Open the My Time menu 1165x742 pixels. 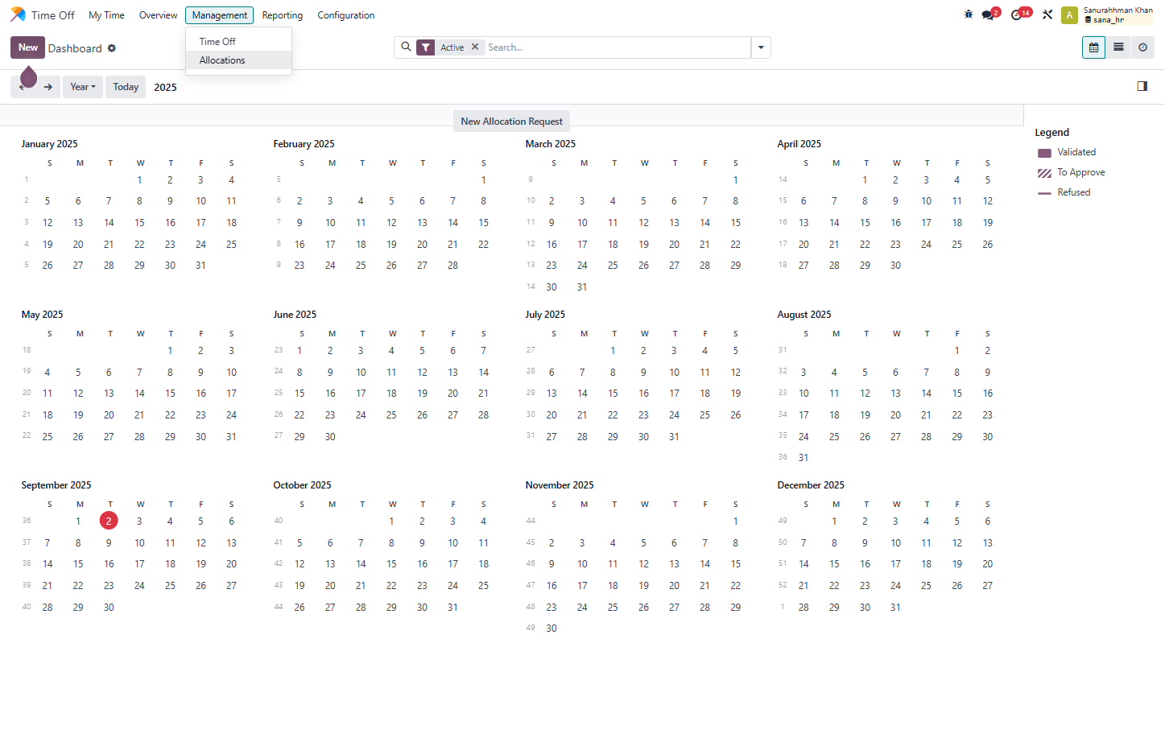point(106,15)
